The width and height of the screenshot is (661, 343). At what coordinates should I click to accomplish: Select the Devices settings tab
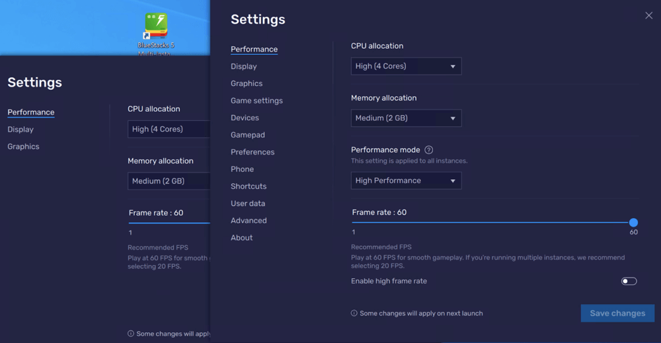(x=245, y=118)
